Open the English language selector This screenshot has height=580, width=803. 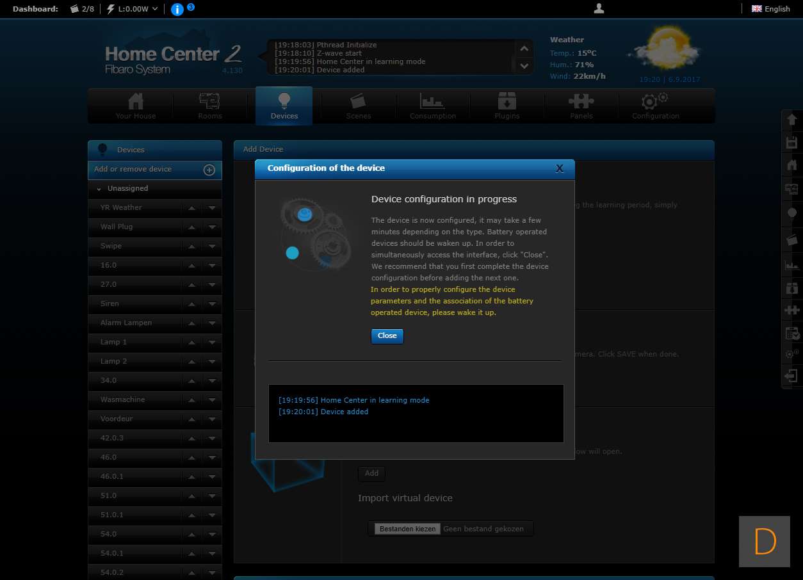[771, 9]
